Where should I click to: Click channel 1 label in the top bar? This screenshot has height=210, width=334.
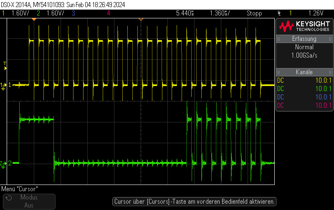(x=3, y=13)
